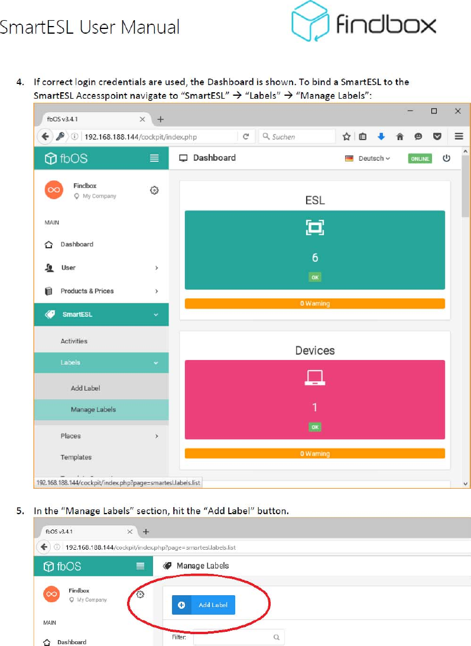Click the upper browser vertical scrollbar
The image size is (471, 646).
[x=465, y=186]
